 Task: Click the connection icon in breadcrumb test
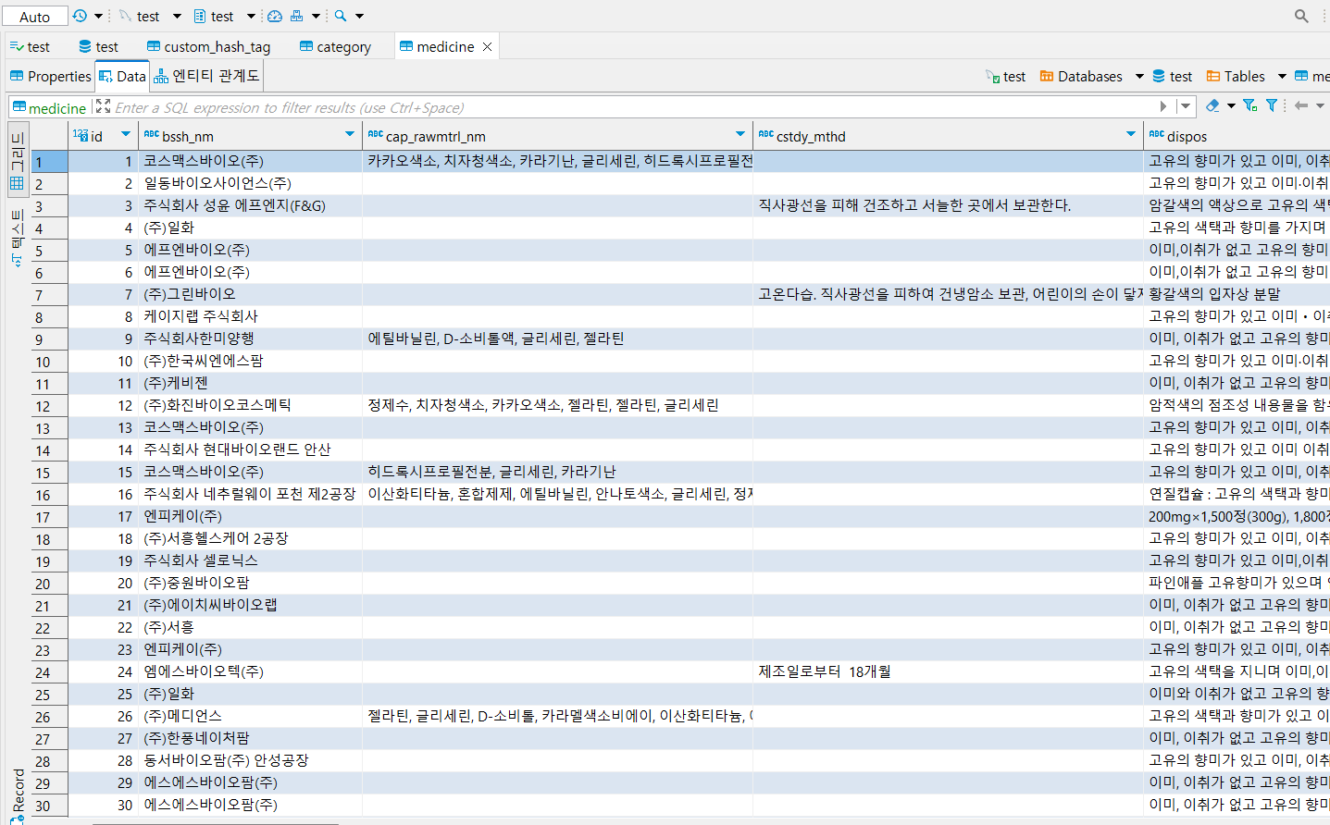click(x=992, y=77)
